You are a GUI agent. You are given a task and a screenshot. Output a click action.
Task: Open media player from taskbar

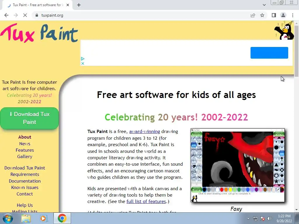click(x=43, y=218)
